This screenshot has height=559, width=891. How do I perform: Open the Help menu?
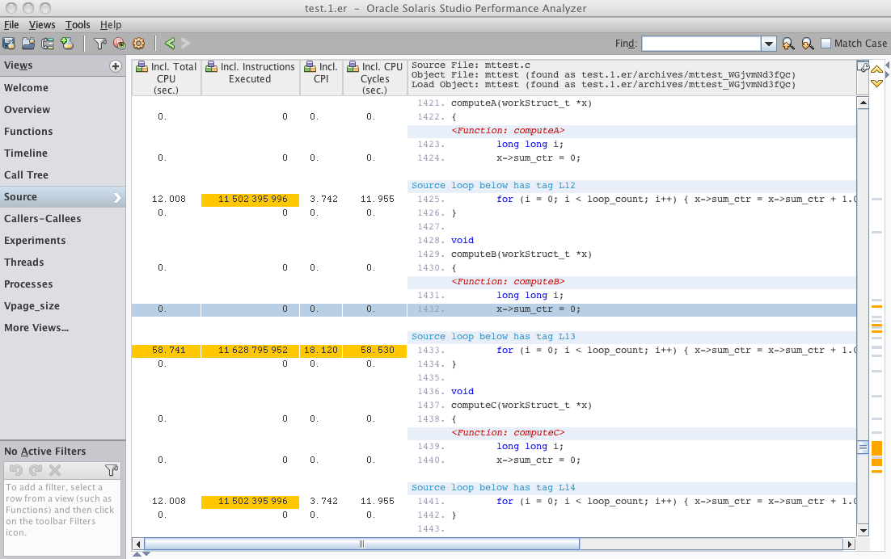coord(111,25)
